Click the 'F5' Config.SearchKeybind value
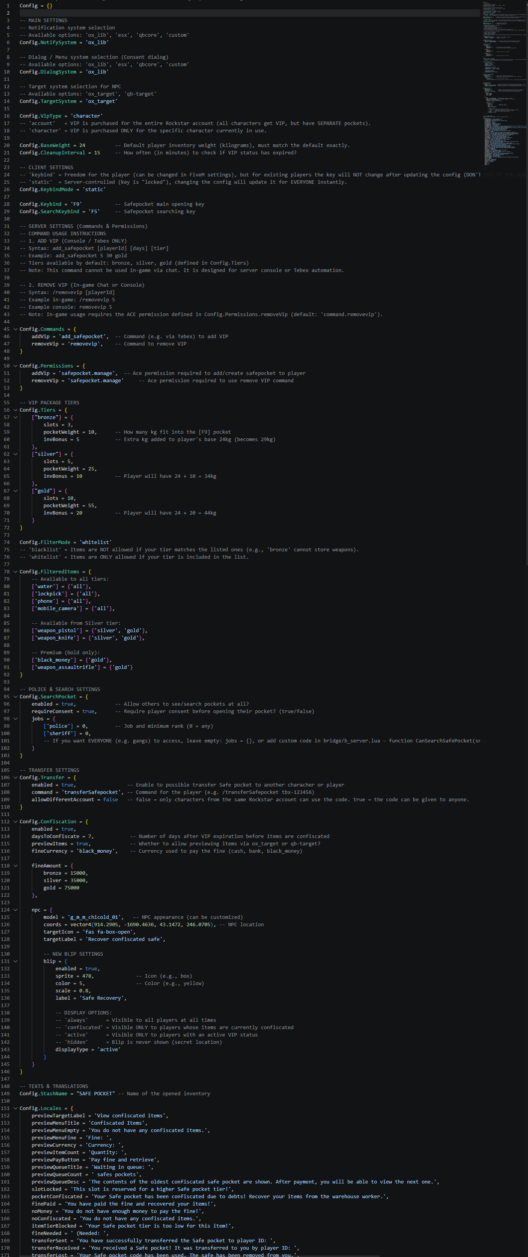528x1257 pixels. click(x=94, y=212)
